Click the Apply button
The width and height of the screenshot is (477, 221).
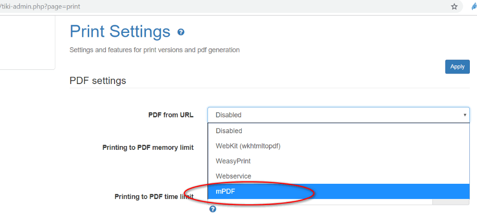[x=457, y=67]
